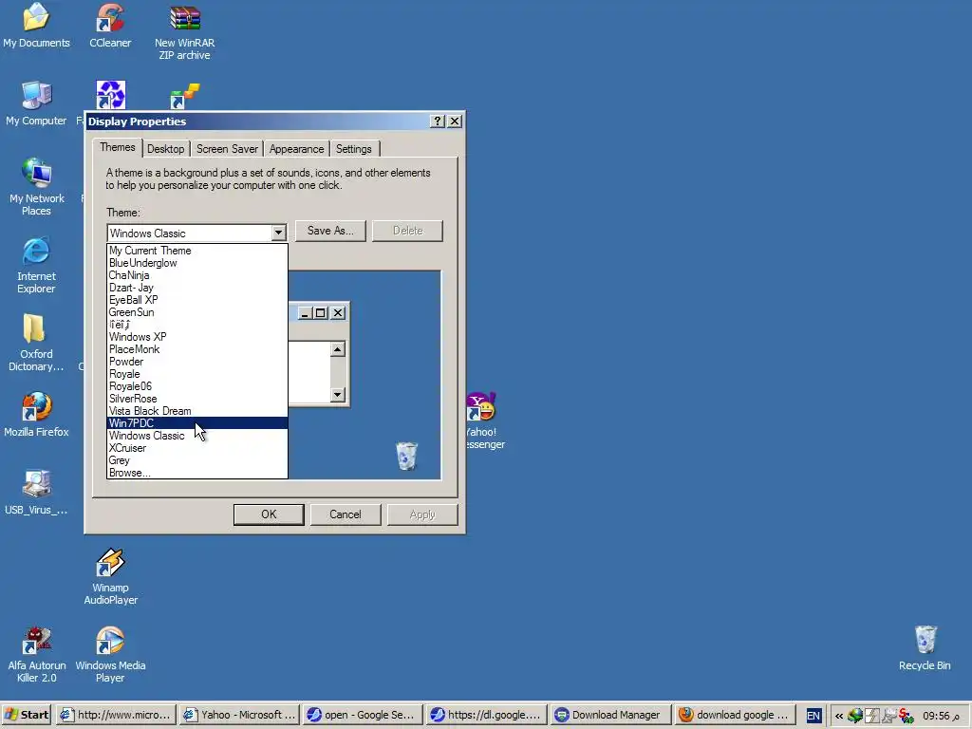Select Dzart- Jay theme option

[197, 288]
